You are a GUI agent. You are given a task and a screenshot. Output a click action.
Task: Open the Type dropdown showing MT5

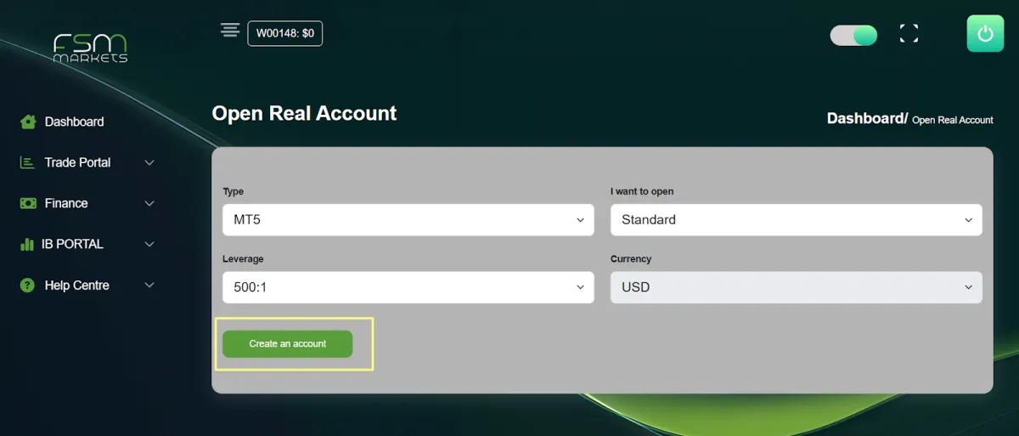coord(408,219)
